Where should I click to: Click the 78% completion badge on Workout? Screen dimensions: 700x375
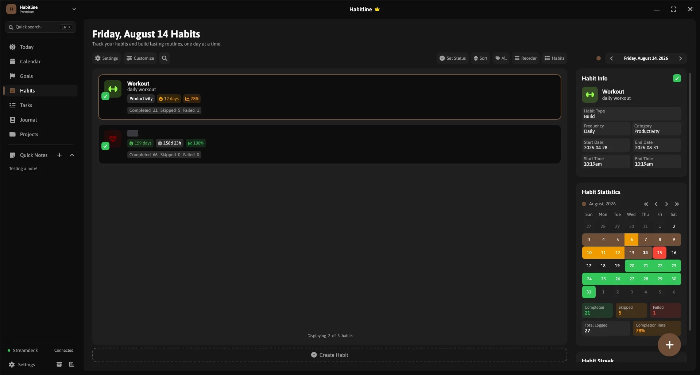pyautogui.click(x=192, y=99)
